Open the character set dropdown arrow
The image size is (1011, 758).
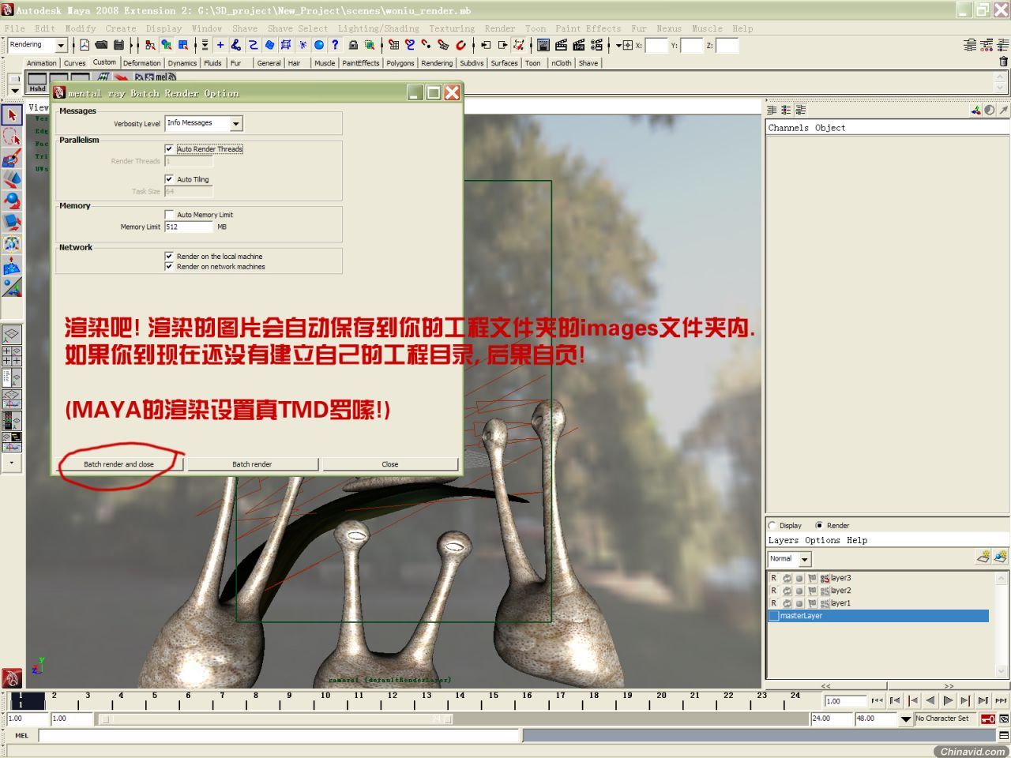pyautogui.click(x=906, y=719)
